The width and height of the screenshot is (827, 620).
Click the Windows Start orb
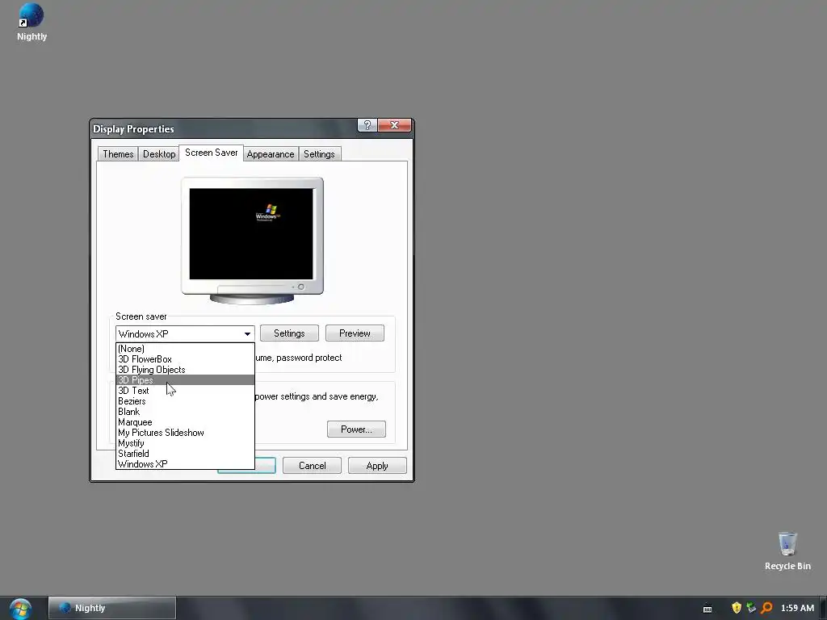20,609
